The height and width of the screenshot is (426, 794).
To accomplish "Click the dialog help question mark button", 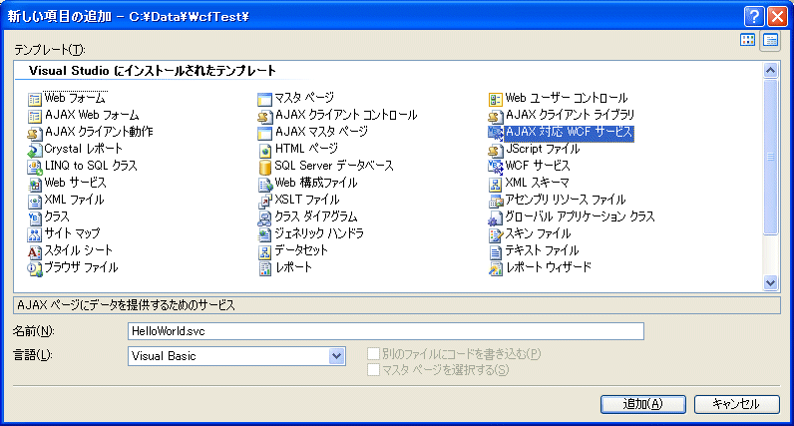I will coord(754,17).
